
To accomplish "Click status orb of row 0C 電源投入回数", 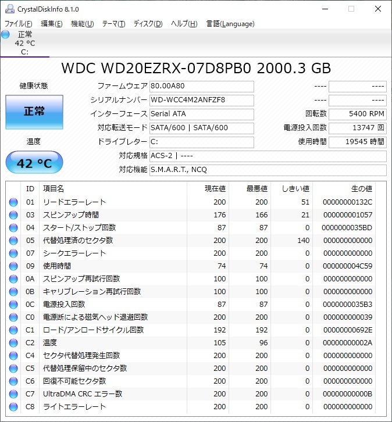I will click(13, 305).
